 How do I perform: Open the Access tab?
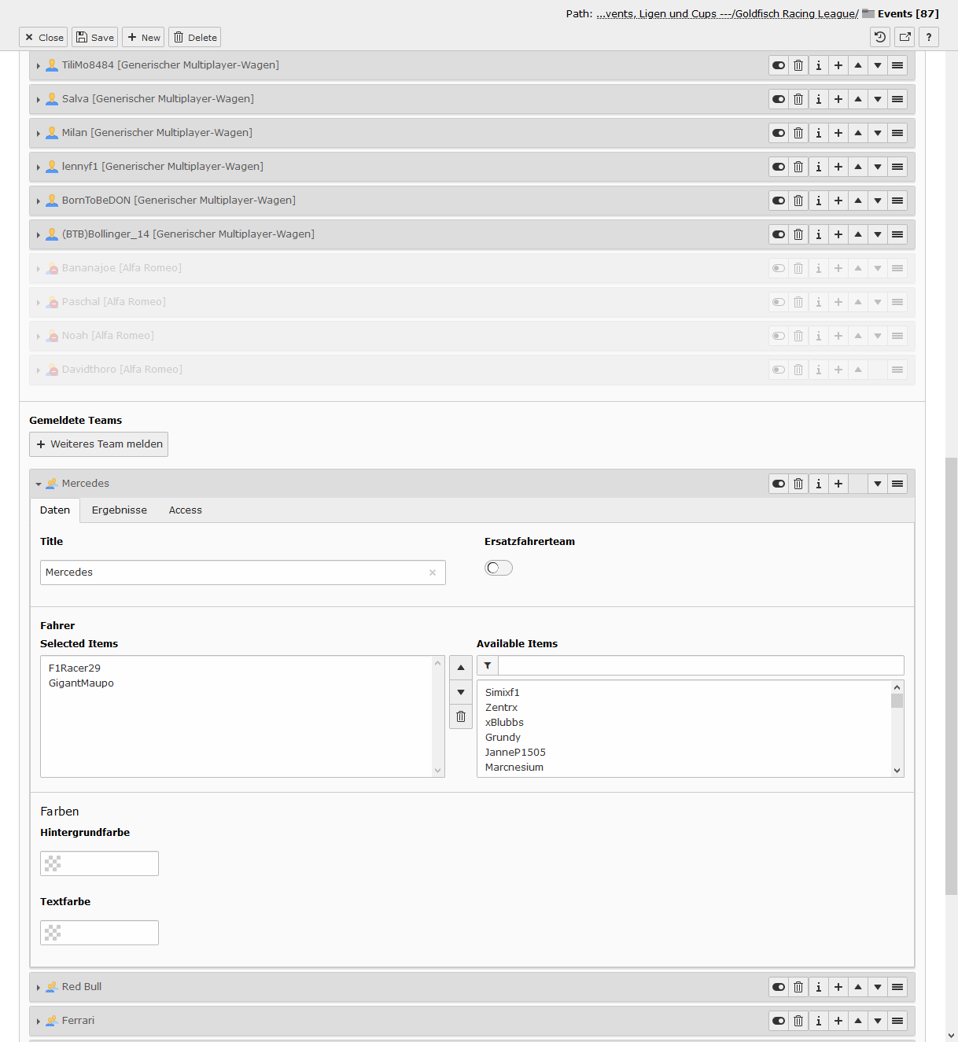pos(186,510)
